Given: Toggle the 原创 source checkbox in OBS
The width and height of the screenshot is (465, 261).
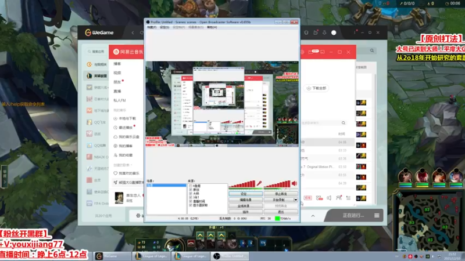Looking at the screenshot, I should click(191, 190).
